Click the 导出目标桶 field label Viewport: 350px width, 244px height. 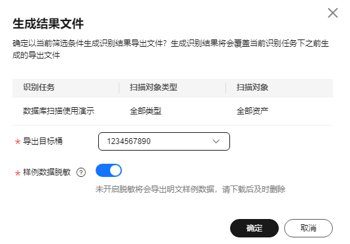[x=43, y=141]
